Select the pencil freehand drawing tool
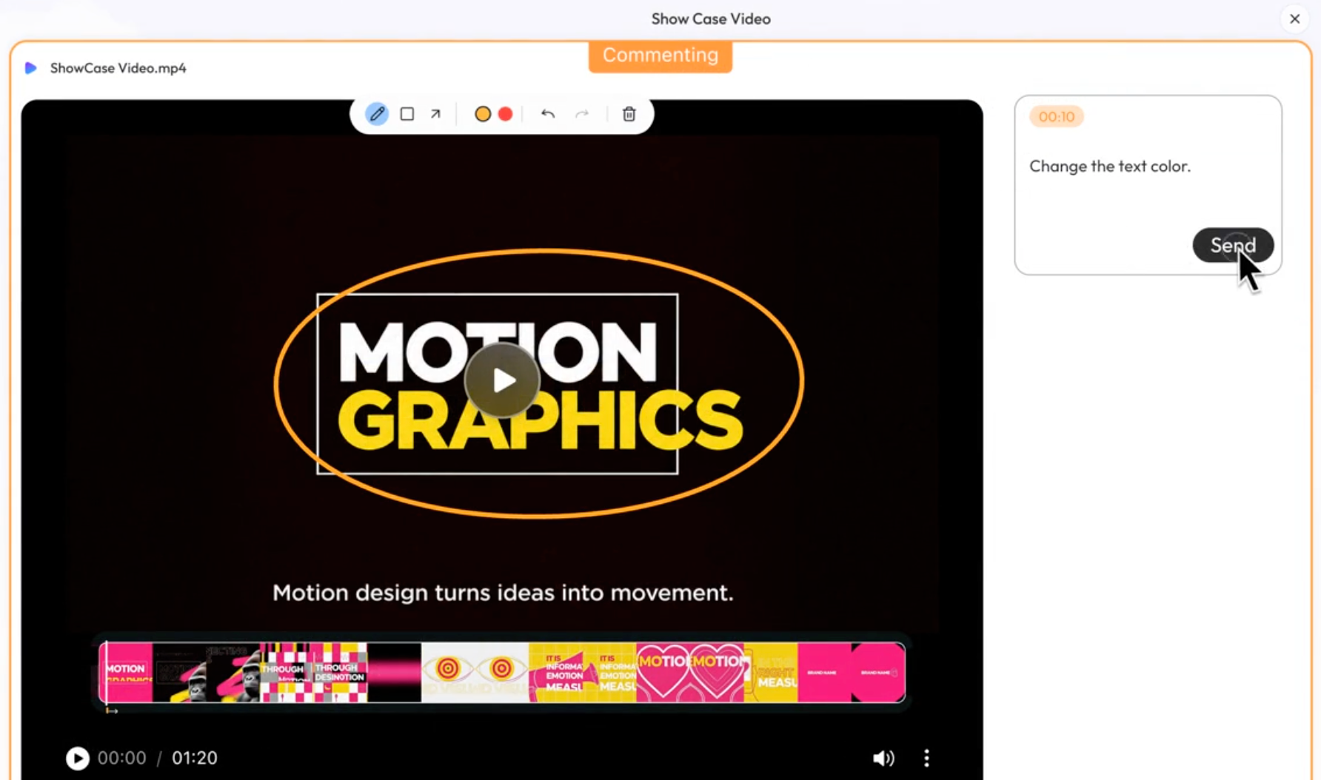Image resolution: width=1321 pixels, height=780 pixels. pos(377,114)
